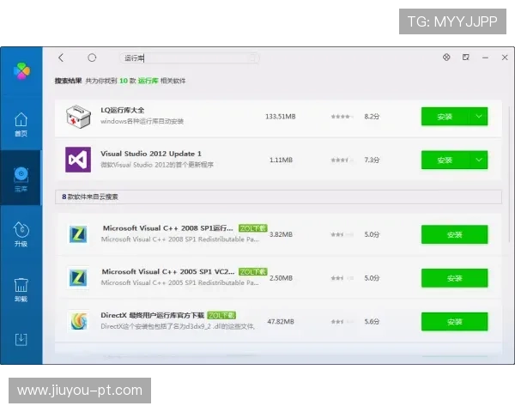
Task: Open the LQ运行库大全 title link
Action: (123, 110)
